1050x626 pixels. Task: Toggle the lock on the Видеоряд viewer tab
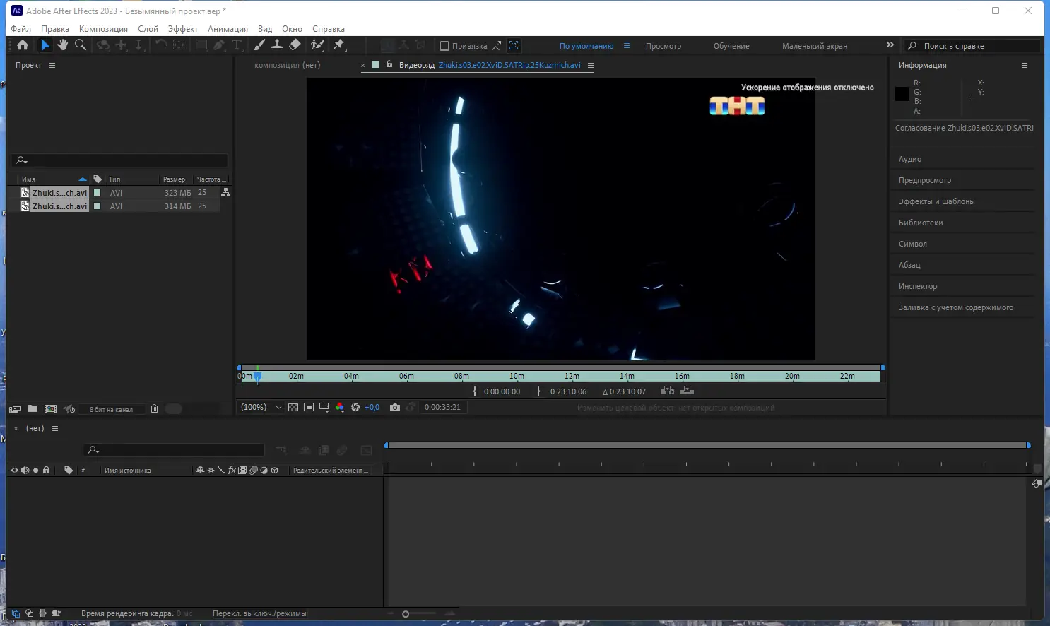point(389,64)
